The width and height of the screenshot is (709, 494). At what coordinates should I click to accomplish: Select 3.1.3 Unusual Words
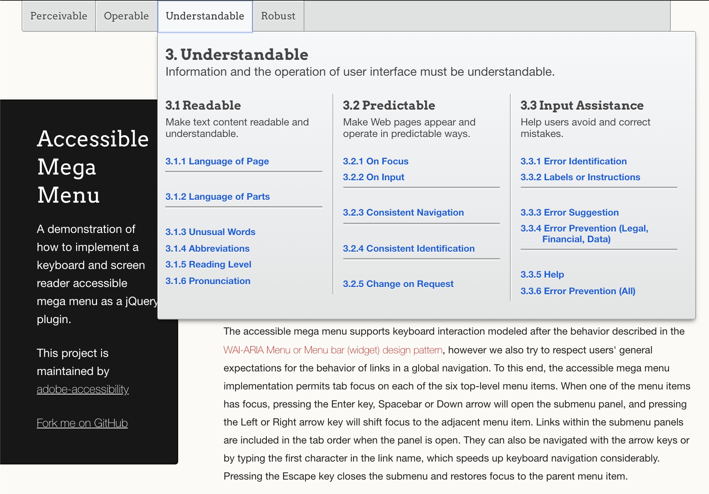[210, 232]
